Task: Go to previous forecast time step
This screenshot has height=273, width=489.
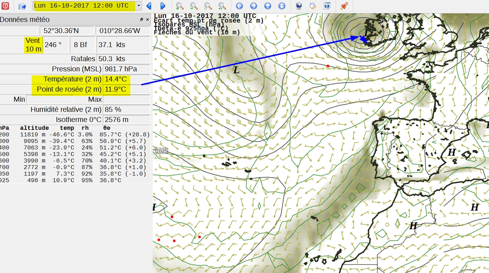Action: 149,6
